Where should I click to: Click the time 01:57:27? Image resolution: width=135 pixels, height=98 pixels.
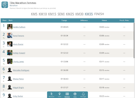coord(64,88)
